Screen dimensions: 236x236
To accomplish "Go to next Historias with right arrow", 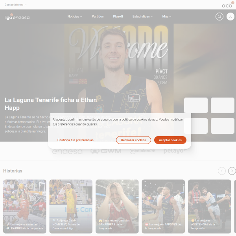I will pyautogui.click(x=232, y=171).
